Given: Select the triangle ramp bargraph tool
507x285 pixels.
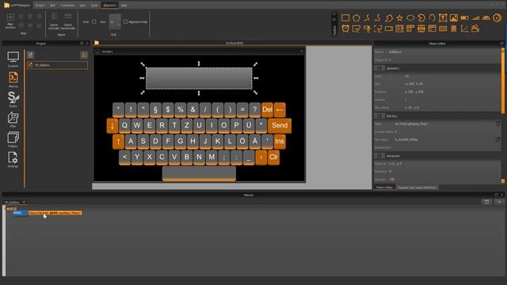Looking at the screenshot, I should pos(475,17).
